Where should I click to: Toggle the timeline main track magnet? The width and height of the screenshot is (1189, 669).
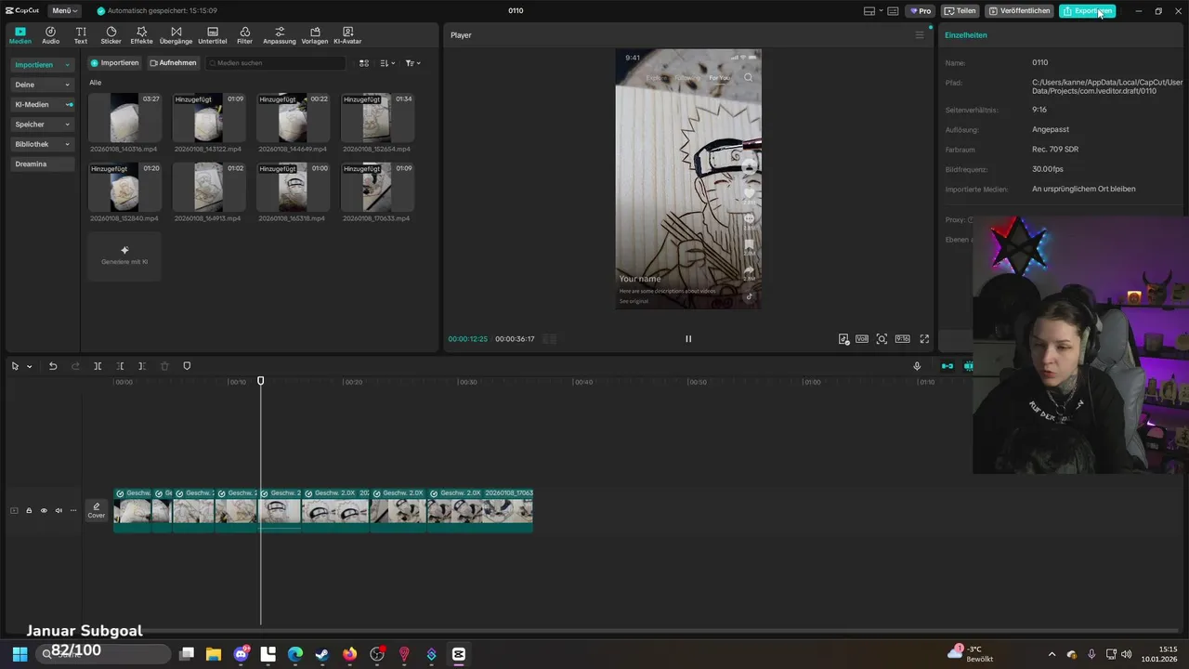point(947,366)
